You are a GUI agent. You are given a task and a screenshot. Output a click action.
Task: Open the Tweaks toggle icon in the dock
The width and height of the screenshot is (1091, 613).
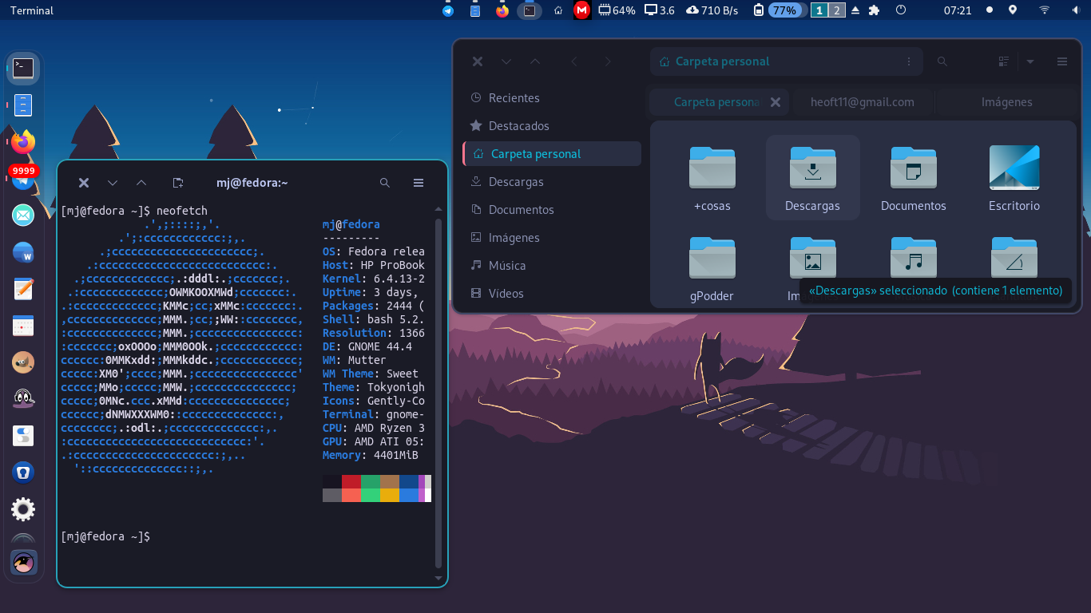click(x=23, y=436)
